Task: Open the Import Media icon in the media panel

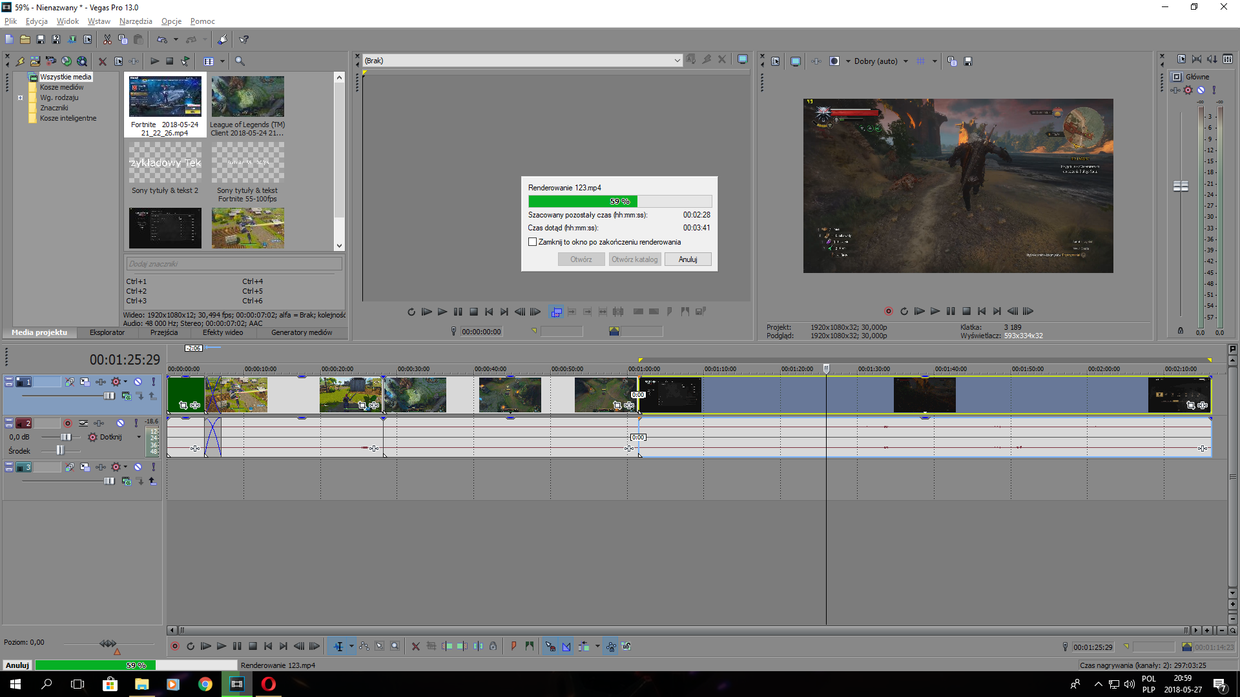Action: pyautogui.click(x=36, y=61)
